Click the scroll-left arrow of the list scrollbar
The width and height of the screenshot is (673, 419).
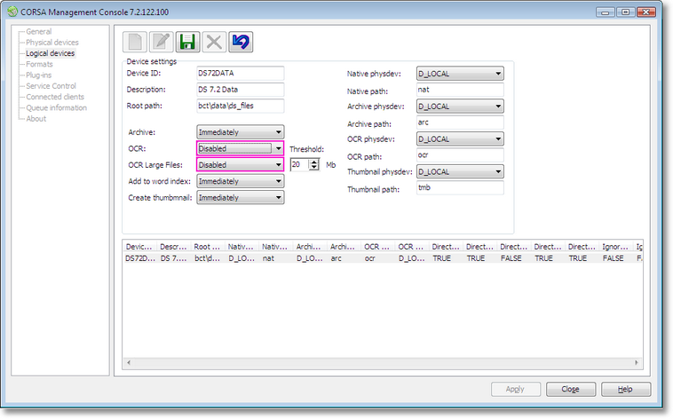point(129,363)
